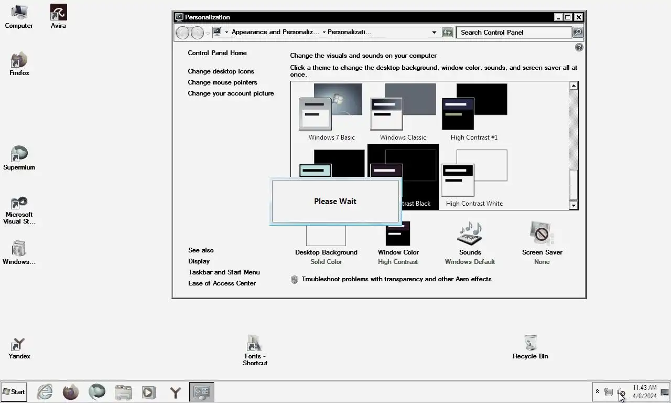Click the search magnifier button
This screenshot has height=403, width=671.
(577, 33)
